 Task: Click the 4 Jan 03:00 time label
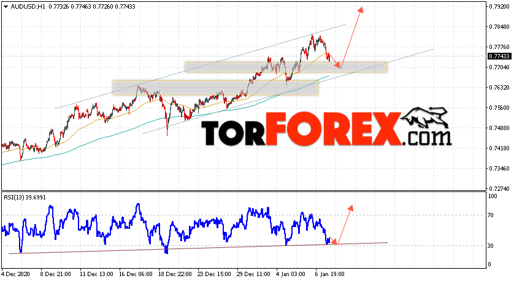[290, 274]
